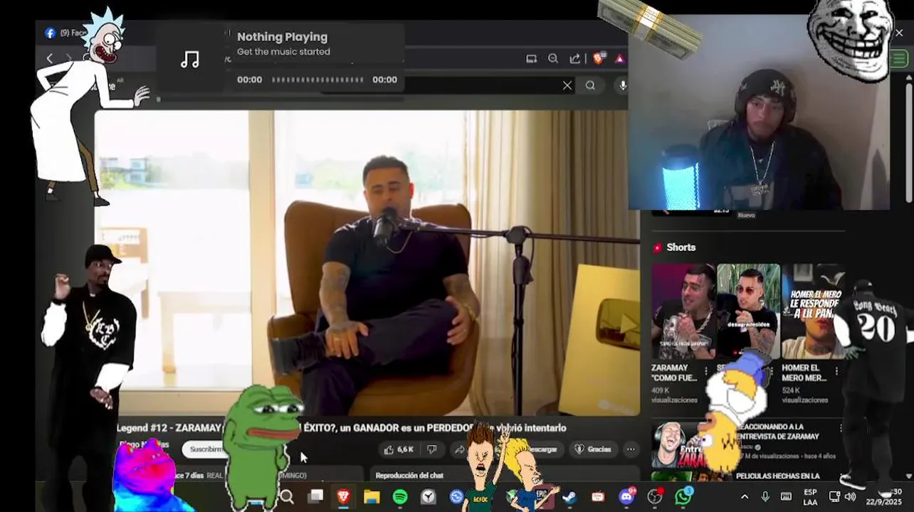Open options menu for ZARAMAY short

click(x=706, y=371)
